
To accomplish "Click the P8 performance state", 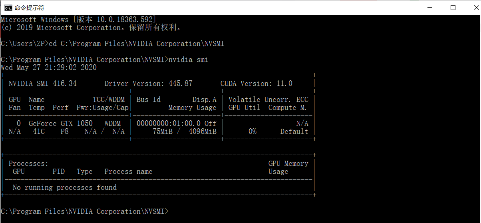I will coord(65,131).
